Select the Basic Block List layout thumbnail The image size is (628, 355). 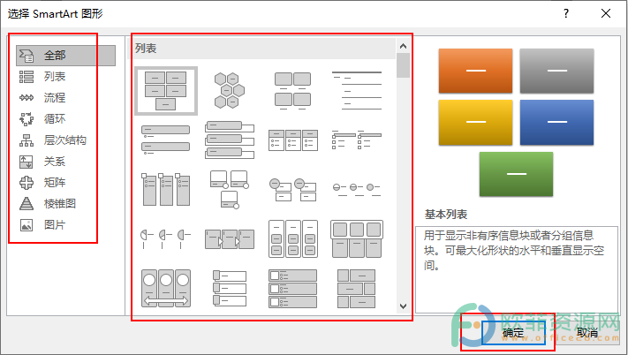(166, 91)
